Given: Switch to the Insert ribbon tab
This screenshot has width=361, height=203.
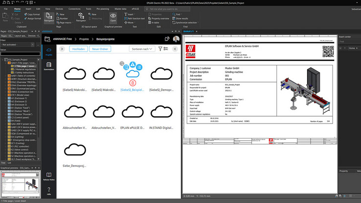Looking at the screenshot, I should 28,9.
